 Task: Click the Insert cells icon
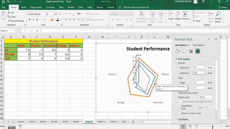tap(171, 14)
